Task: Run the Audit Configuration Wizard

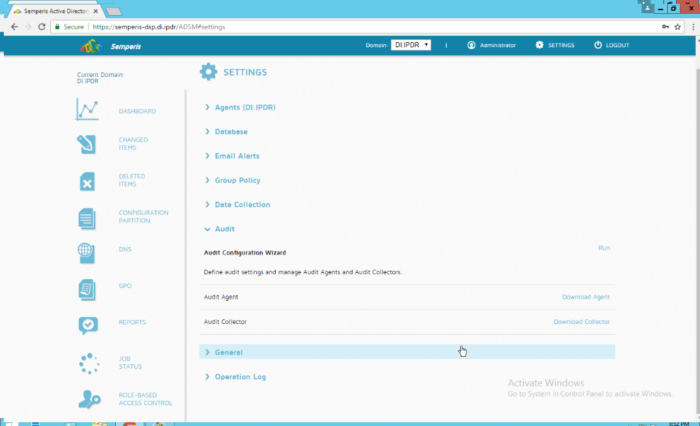Action: [x=604, y=248]
